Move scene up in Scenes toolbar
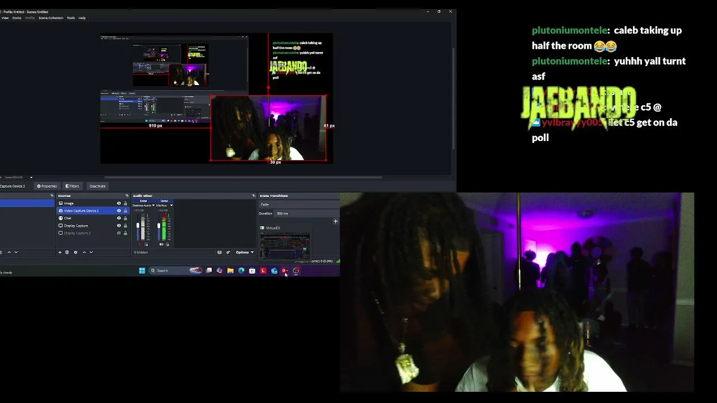Screen dimensions: 717x403 pyautogui.click(x=9, y=252)
